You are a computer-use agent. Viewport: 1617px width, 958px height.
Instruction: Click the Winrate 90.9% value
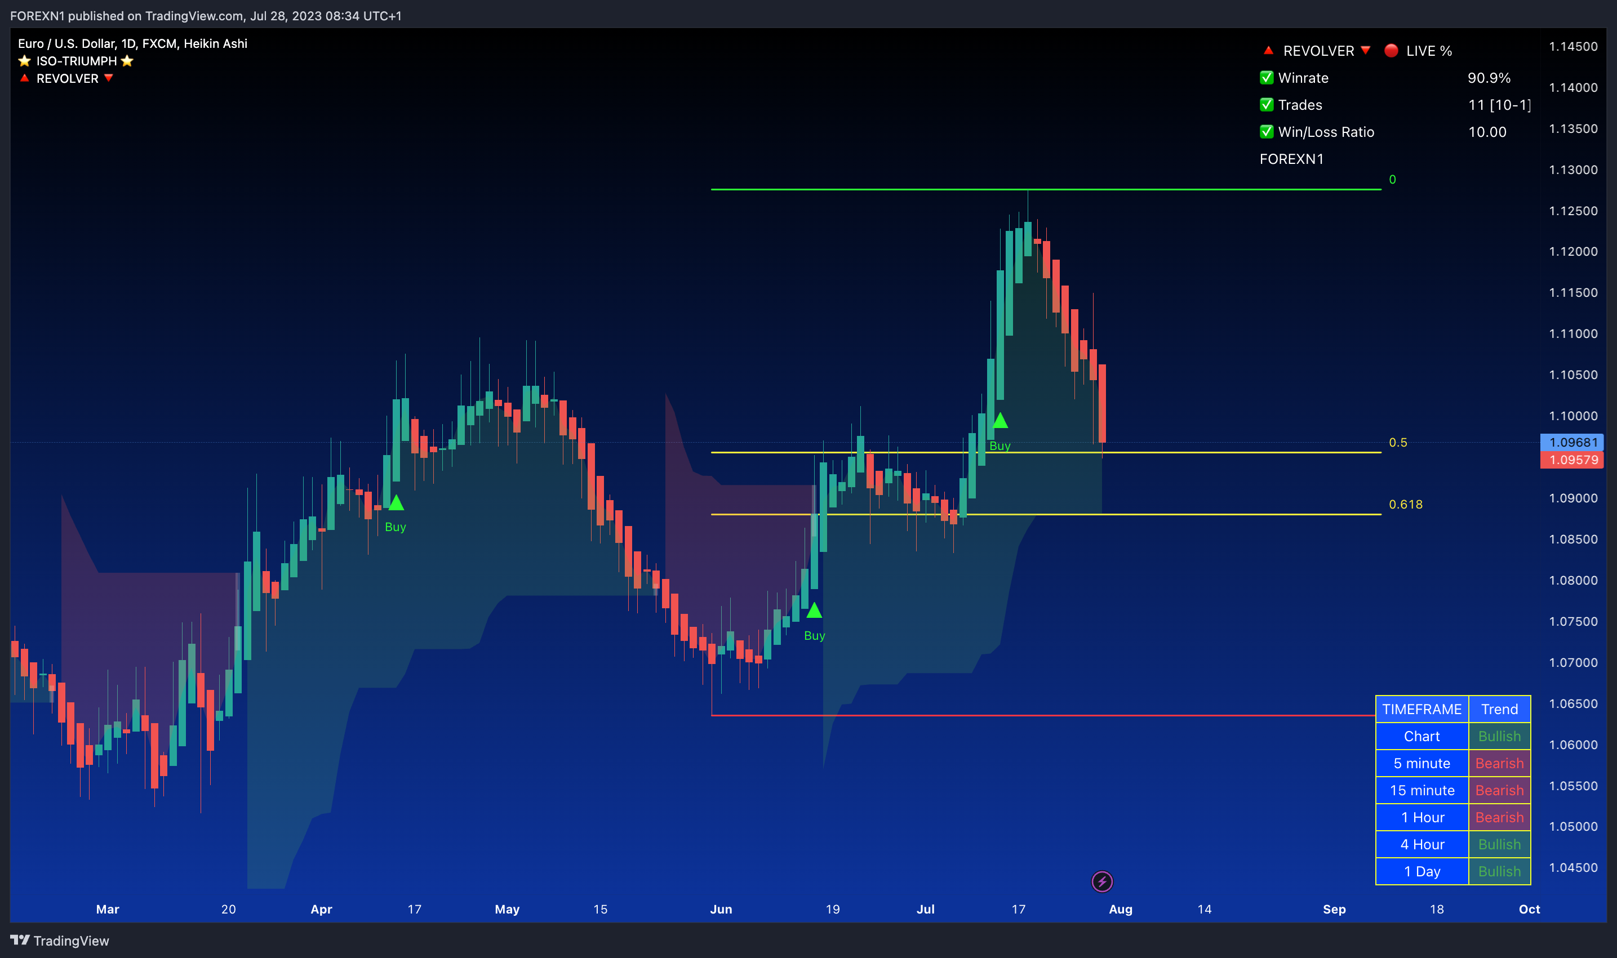coord(1489,78)
